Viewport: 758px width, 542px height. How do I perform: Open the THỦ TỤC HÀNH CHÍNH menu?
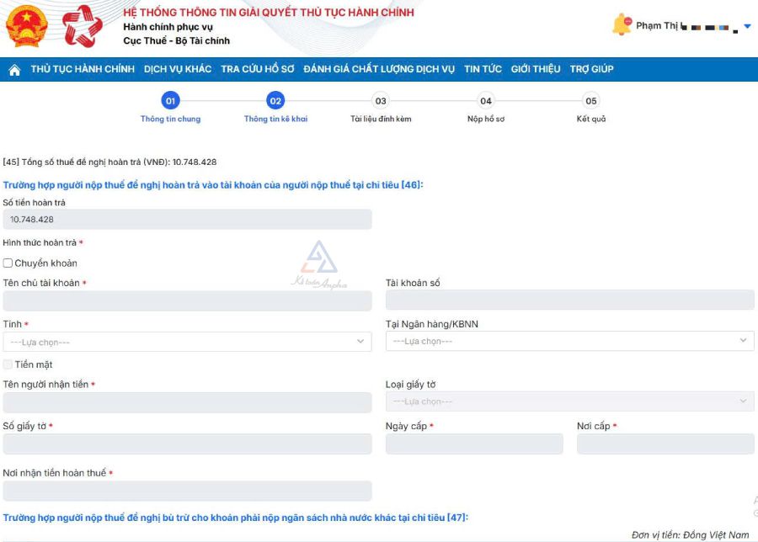pos(83,70)
